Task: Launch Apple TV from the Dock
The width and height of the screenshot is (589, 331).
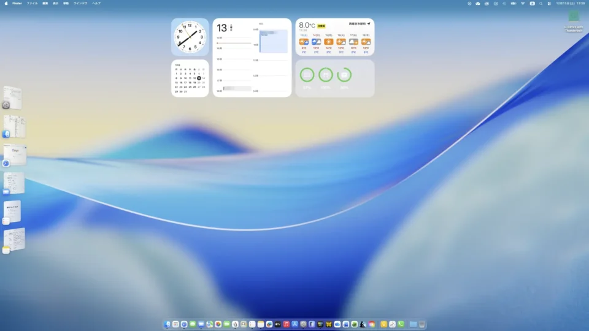Action: pos(278,324)
